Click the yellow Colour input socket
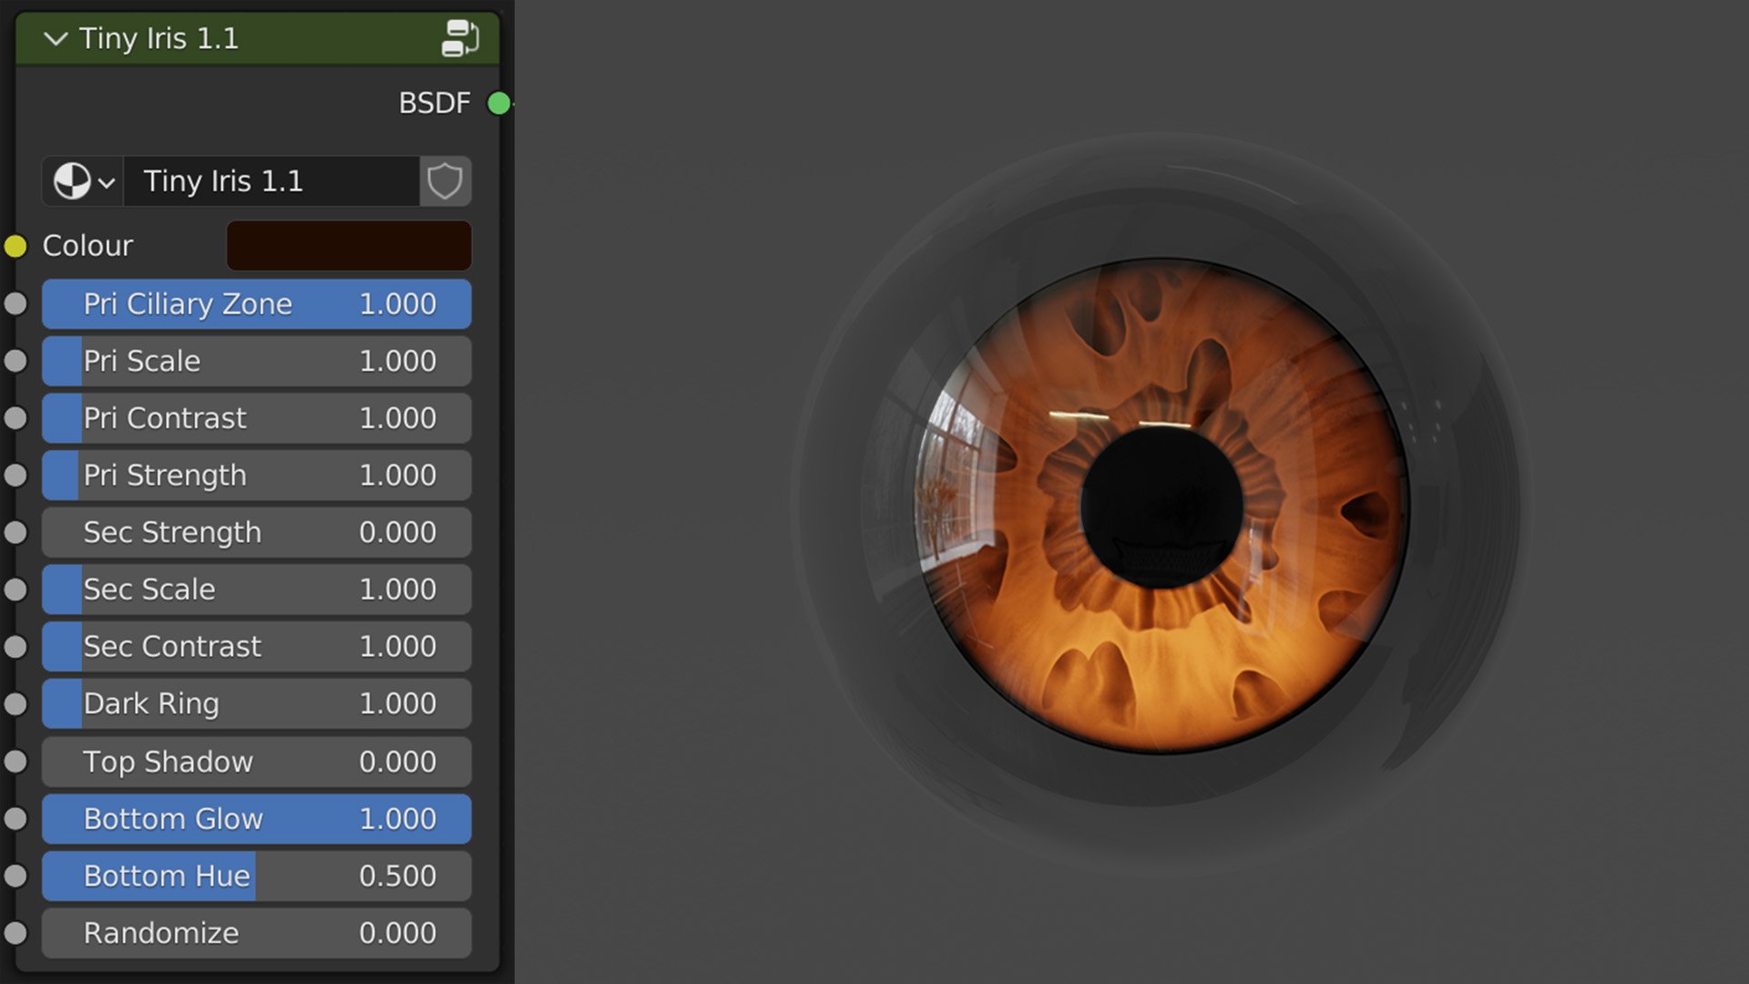This screenshot has width=1749, height=984. point(14,245)
